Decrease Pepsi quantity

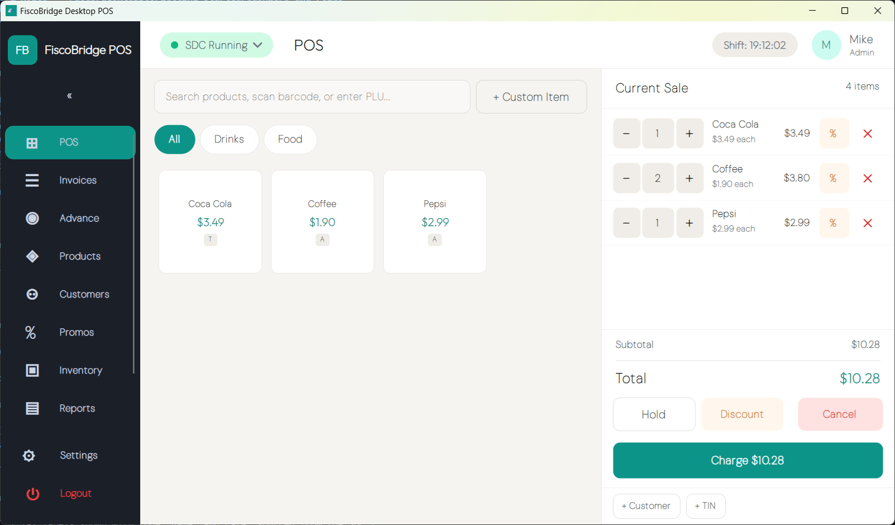(x=627, y=223)
